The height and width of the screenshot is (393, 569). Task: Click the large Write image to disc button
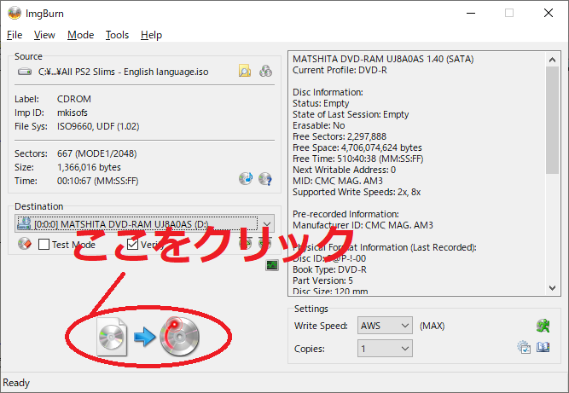click(148, 336)
